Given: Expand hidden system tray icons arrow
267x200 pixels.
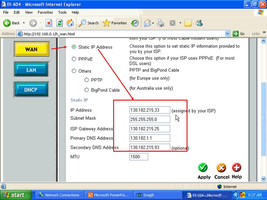Looking at the screenshot, I should pyautogui.click(x=236, y=195).
